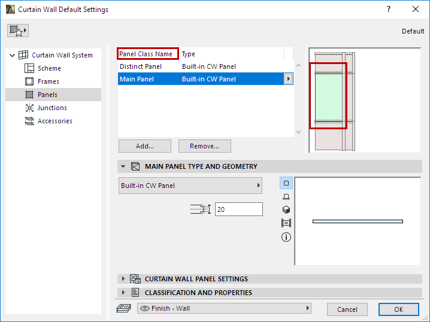Click the Curtain Wall Panel Settings icon
Image resolution: width=430 pixels, height=322 pixels.
coord(135,279)
